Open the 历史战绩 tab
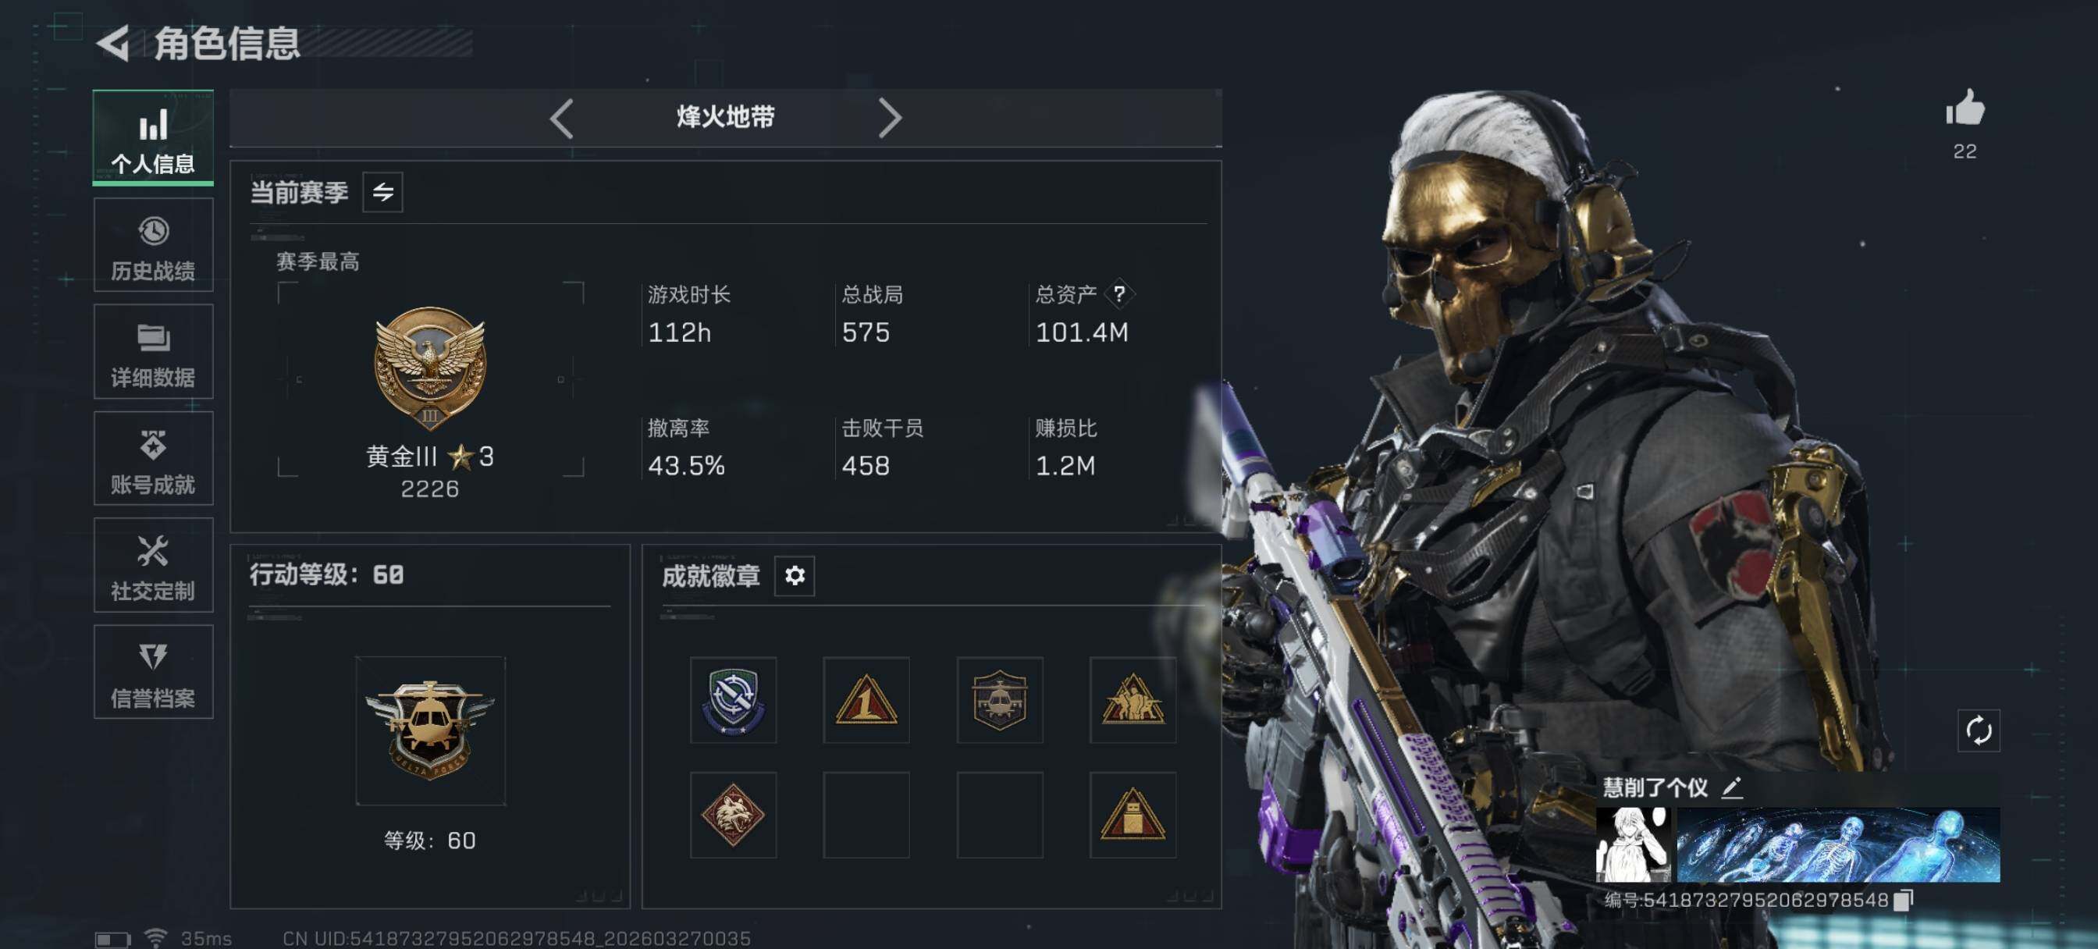This screenshot has width=2098, height=949. [x=153, y=245]
